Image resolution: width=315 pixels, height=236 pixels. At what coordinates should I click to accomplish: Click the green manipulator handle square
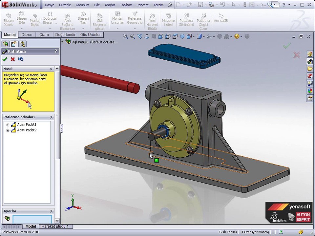pos(157,160)
